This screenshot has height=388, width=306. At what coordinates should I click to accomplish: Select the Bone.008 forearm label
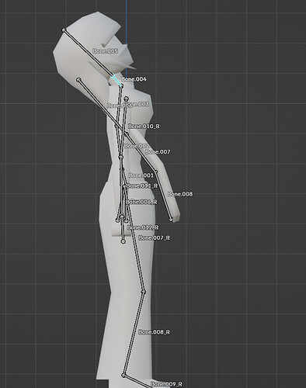pos(180,194)
